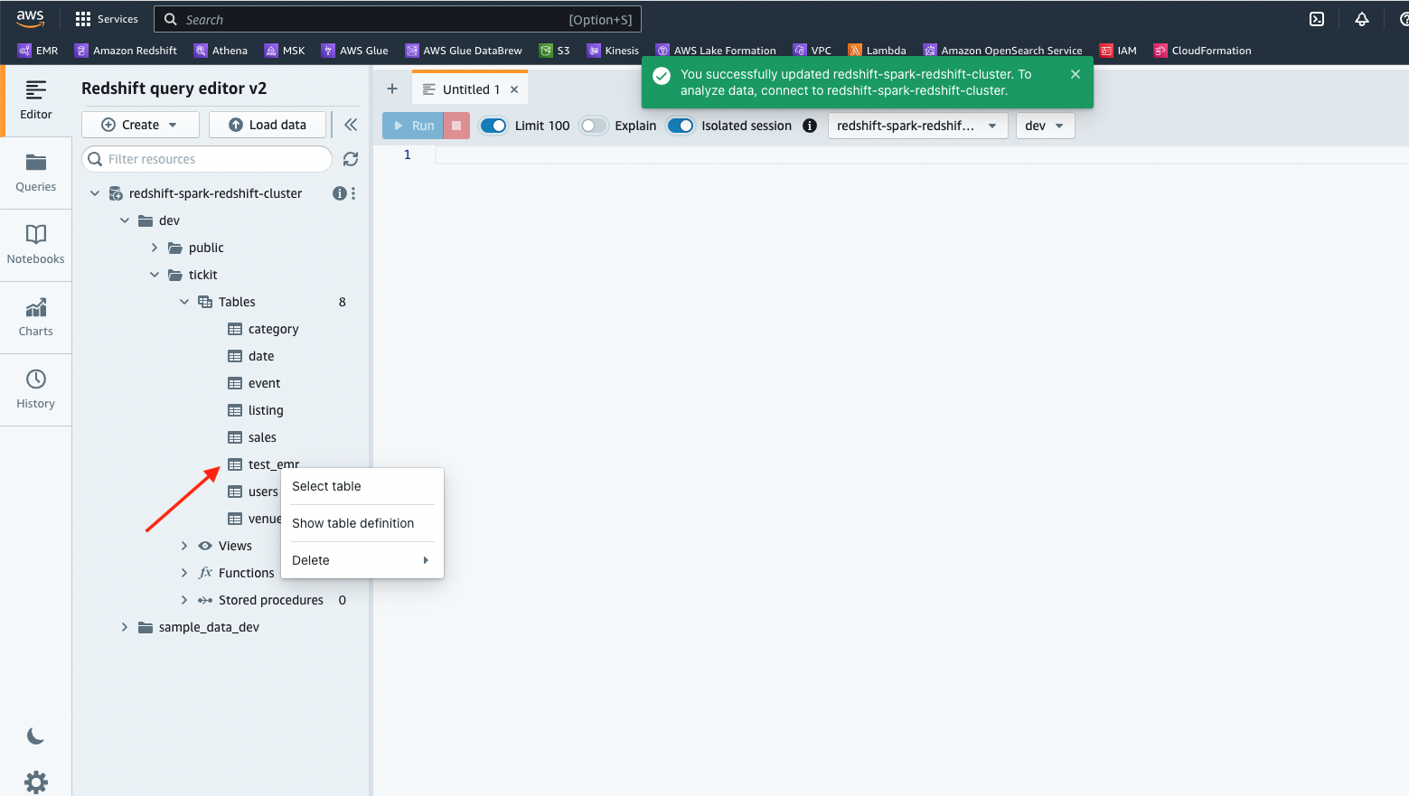Open the notifications bell
Screen dimensions: 1409x796
click(x=1362, y=19)
